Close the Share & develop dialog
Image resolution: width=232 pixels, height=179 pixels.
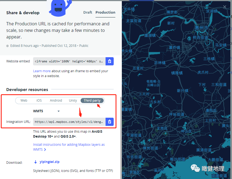(x=225, y=7)
